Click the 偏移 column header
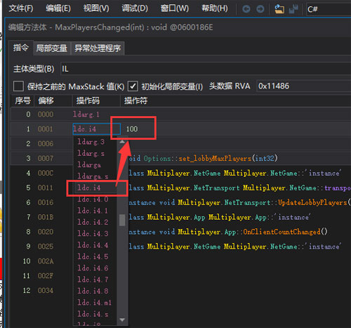The image size is (351, 328). point(53,100)
